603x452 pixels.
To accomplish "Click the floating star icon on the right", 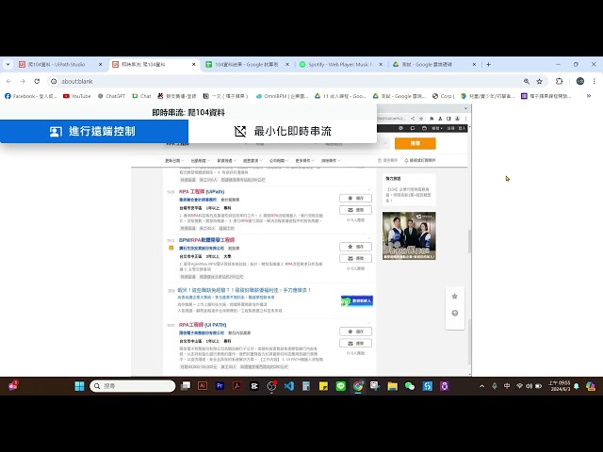I will coord(454,297).
